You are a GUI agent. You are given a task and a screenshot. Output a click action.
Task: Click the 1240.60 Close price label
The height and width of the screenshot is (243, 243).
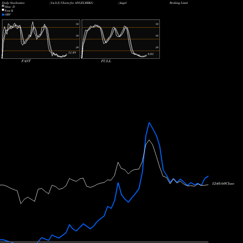click(x=223, y=184)
